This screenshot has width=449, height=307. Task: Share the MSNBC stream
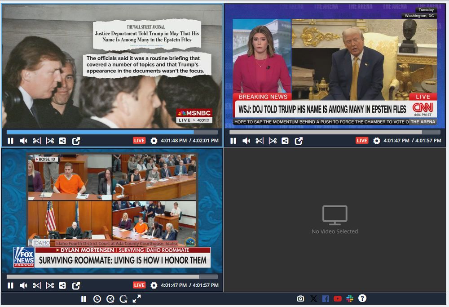(x=62, y=141)
